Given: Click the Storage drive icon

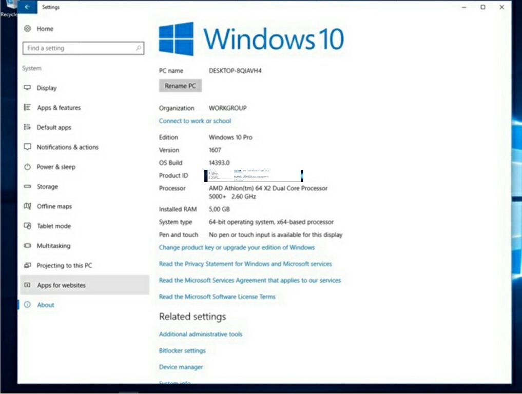Looking at the screenshot, I should click(27, 186).
